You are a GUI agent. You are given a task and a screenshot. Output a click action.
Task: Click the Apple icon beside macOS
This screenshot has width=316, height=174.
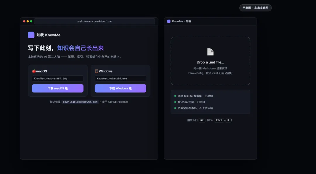[x=34, y=71]
